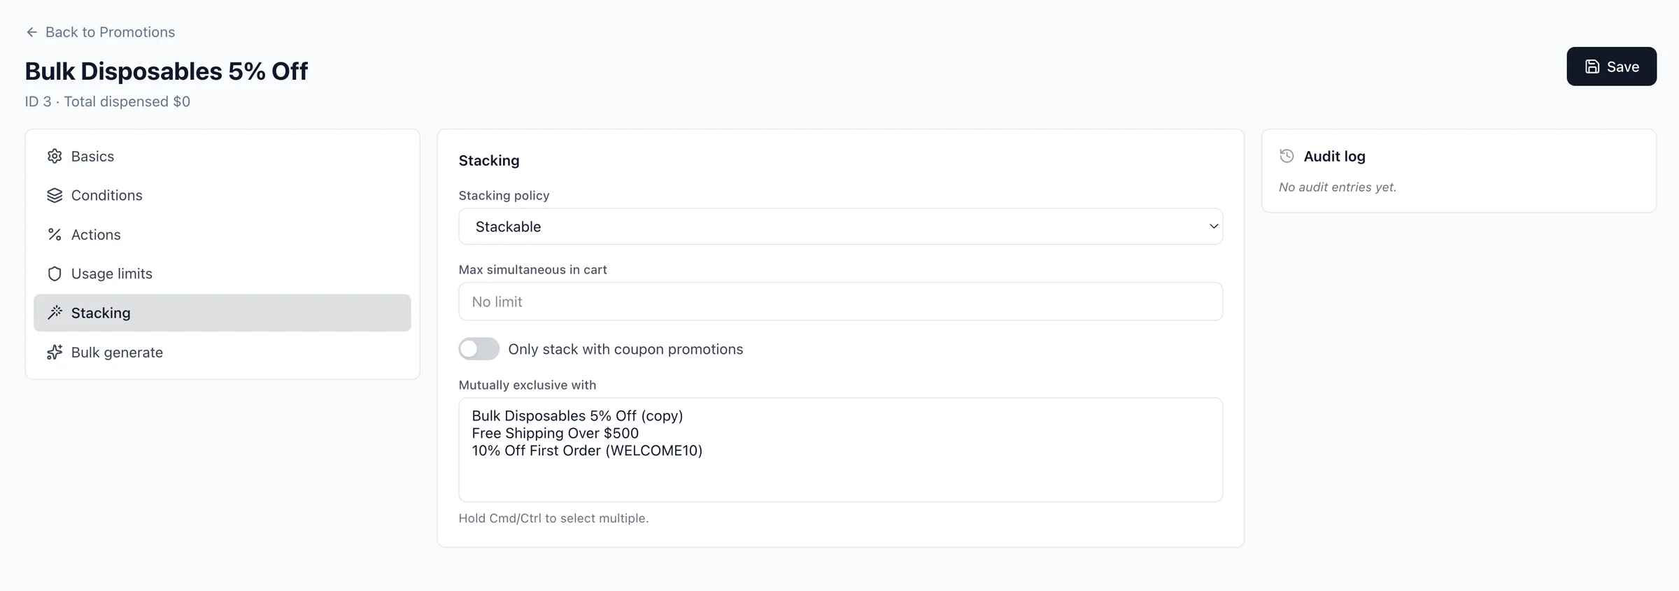The width and height of the screenshot is (1679, 591).
Task: Go to the Bulk generate section
Action: [x=117, y=352]
